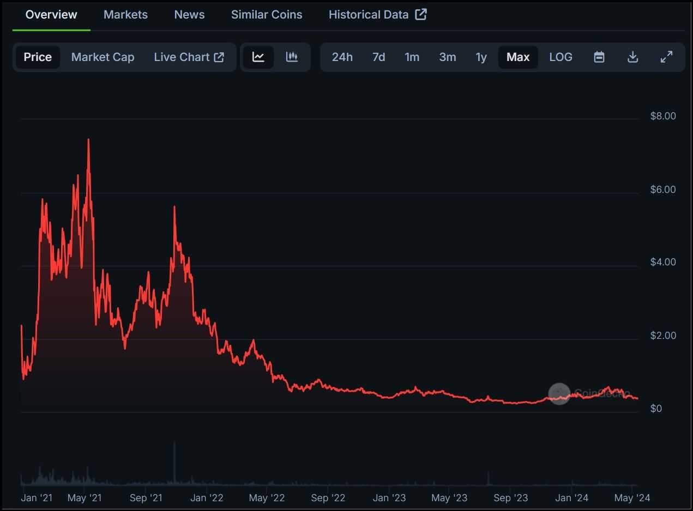Open the calendar date range picker
This screenshot has height=511, width=693.
(599, 57)
